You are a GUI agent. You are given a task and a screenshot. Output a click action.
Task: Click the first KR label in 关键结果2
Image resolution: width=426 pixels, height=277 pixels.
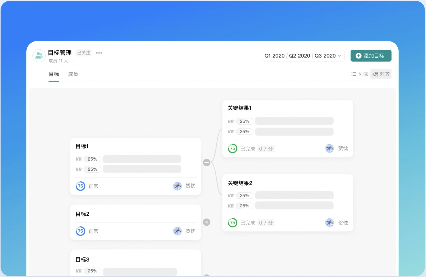[231, 196]
